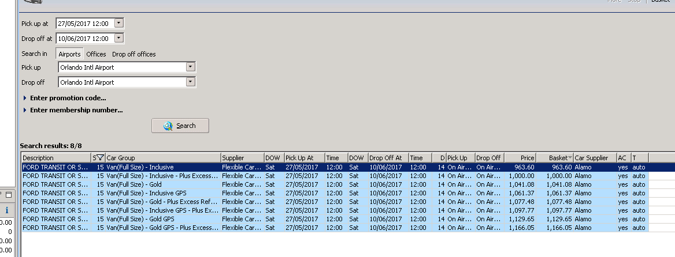Open the Drop off at date picker arrow

tap(119, 38)
